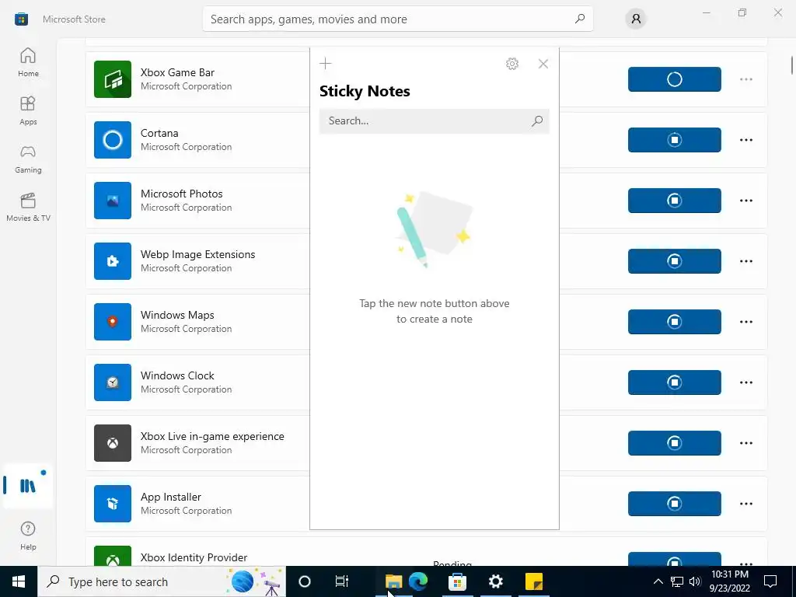Screen dimensions: 796x597
Task: Stop the Windows Maps update
Action: 674,322
